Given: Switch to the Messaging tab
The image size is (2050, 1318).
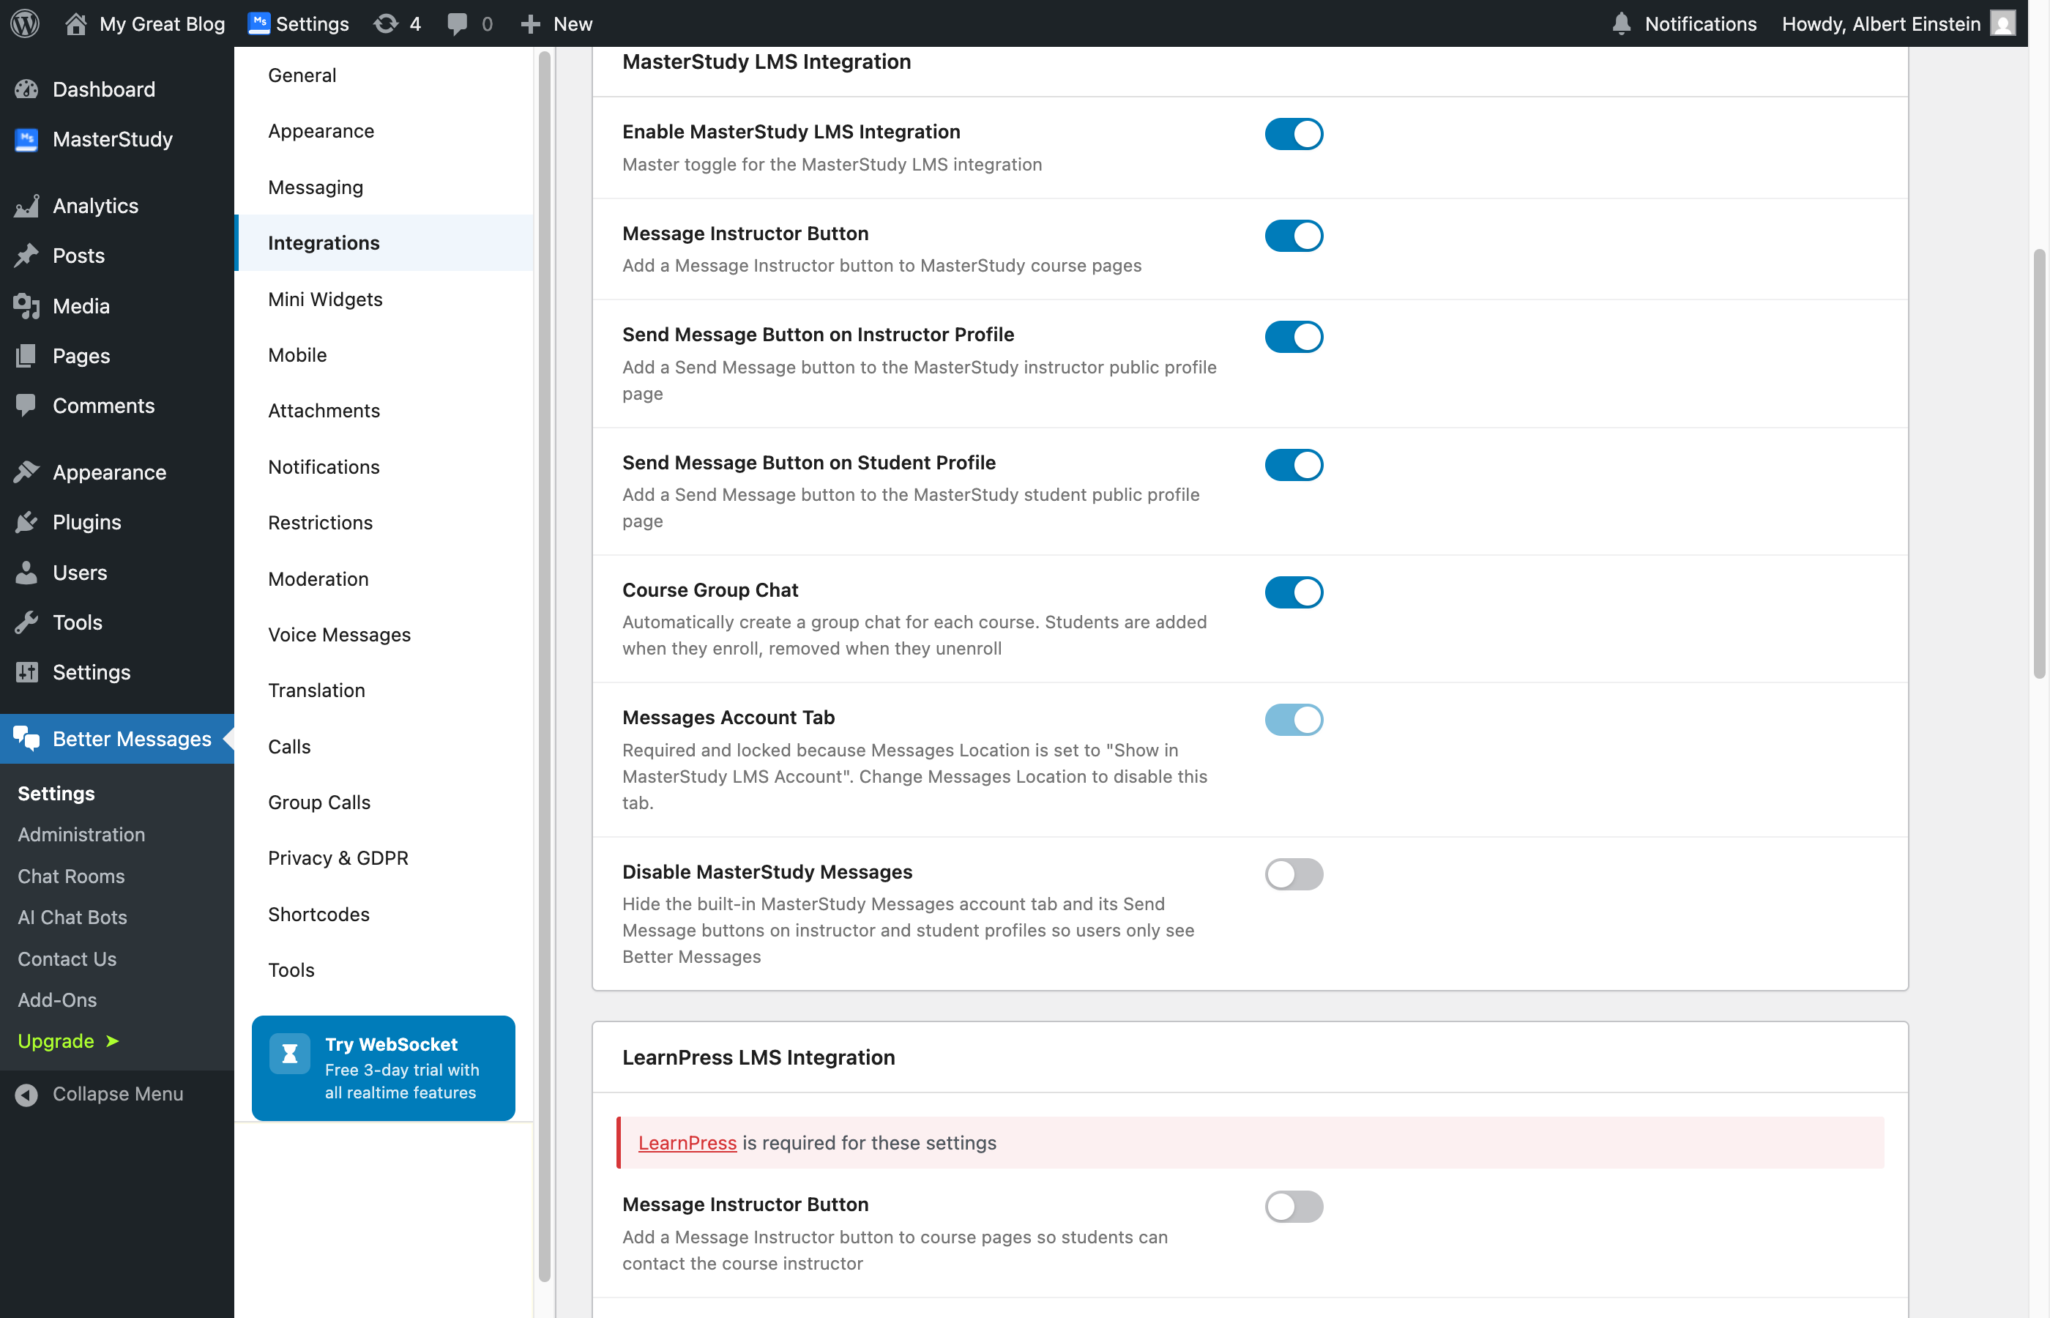Looking at the screenshot, I should [x=384, y=187].
